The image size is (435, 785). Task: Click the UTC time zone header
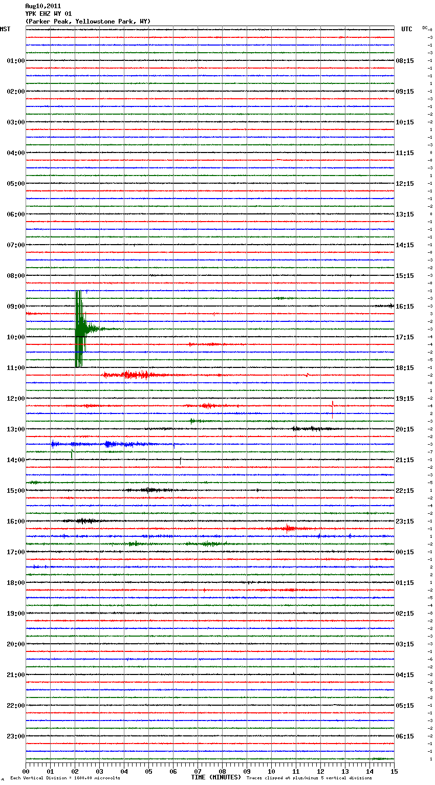(407, 29)
